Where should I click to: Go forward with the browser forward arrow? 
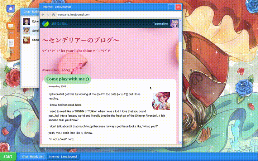coord(48,15)
